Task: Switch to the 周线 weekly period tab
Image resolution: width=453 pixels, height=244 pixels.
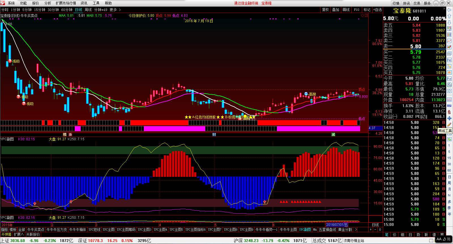Action: (x=88, y=10)
